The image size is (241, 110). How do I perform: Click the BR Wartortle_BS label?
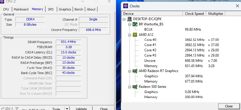click(x=151, y=24)
